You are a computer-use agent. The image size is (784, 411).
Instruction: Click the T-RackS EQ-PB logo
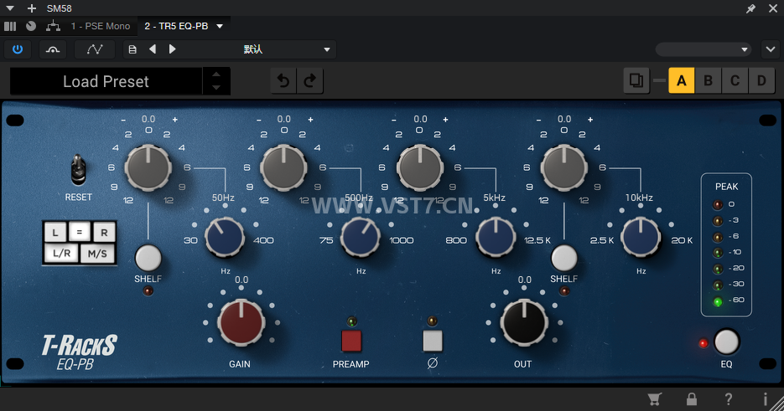click(x=79, y=352)
